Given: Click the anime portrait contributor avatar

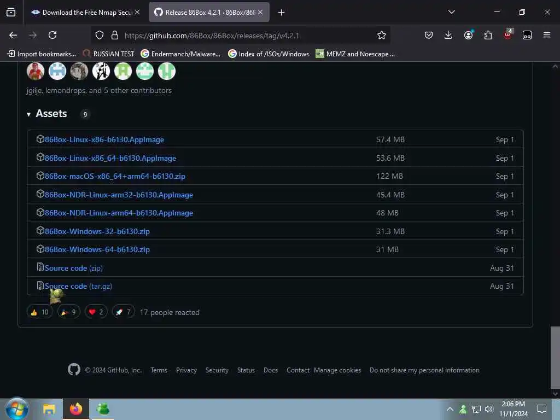Looking at the screenshot, I should point(79,71).
